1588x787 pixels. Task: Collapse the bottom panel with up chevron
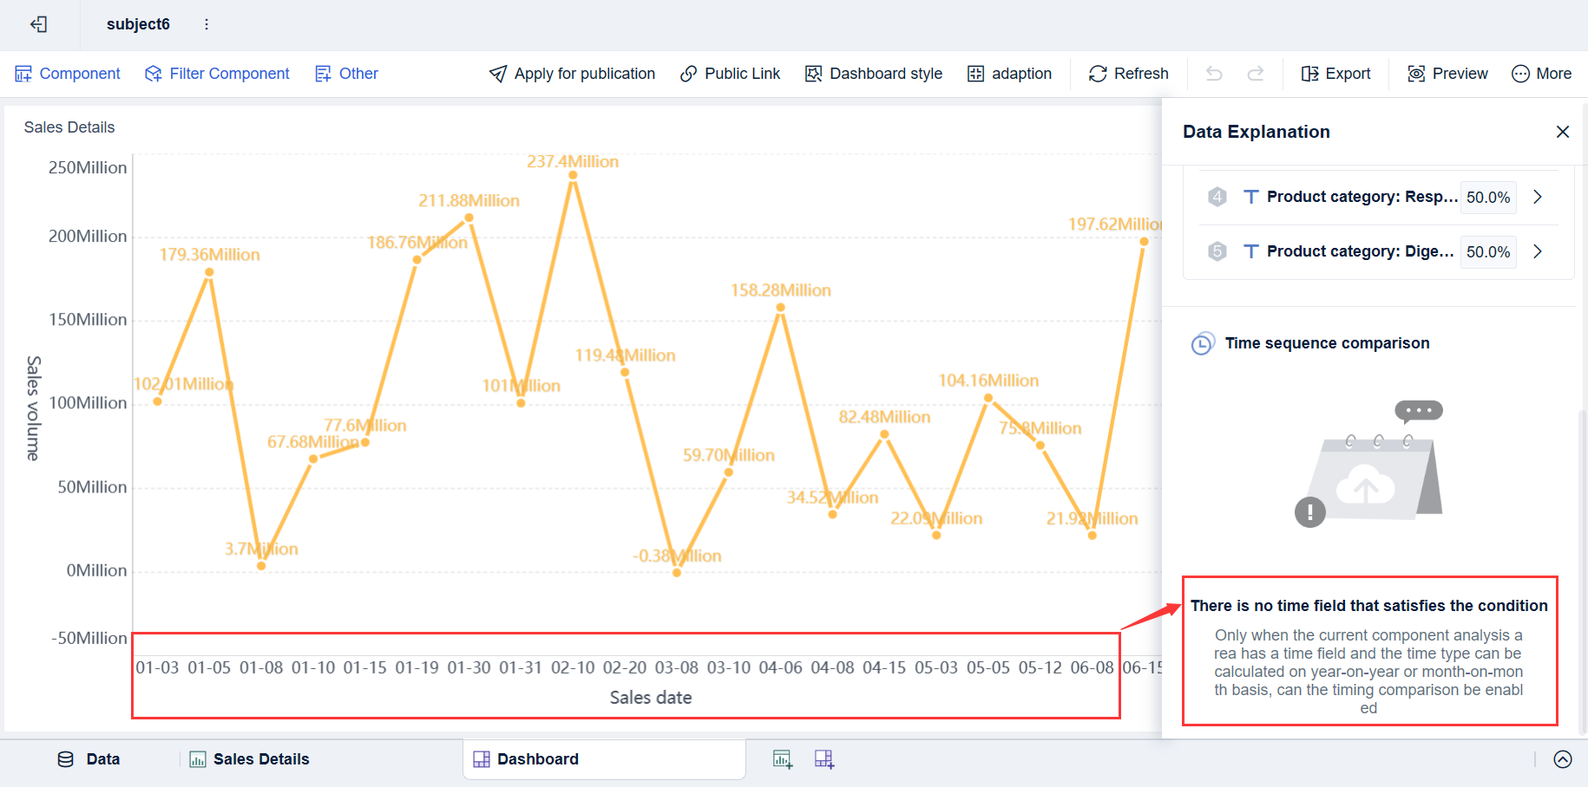1563,758
